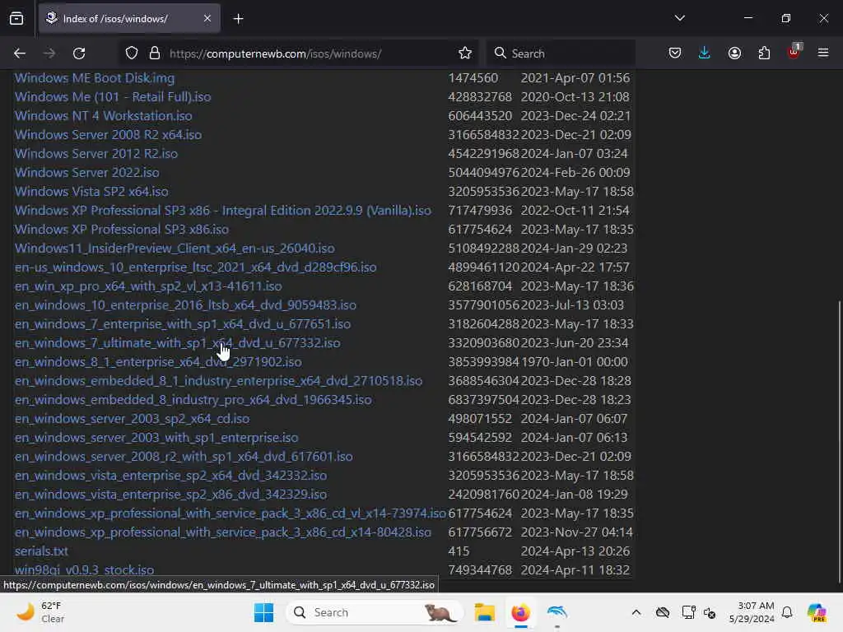Open Windows Server 2022.iso link

[x=87, y=173]
